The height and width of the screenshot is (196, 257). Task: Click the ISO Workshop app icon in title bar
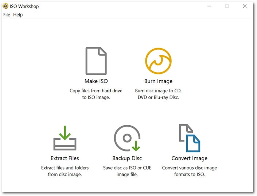coord(5,6)
